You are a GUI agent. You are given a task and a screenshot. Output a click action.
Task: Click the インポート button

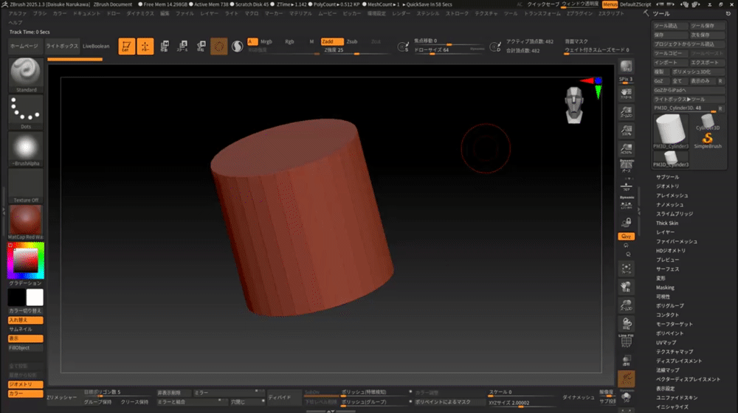coord(670,63)
